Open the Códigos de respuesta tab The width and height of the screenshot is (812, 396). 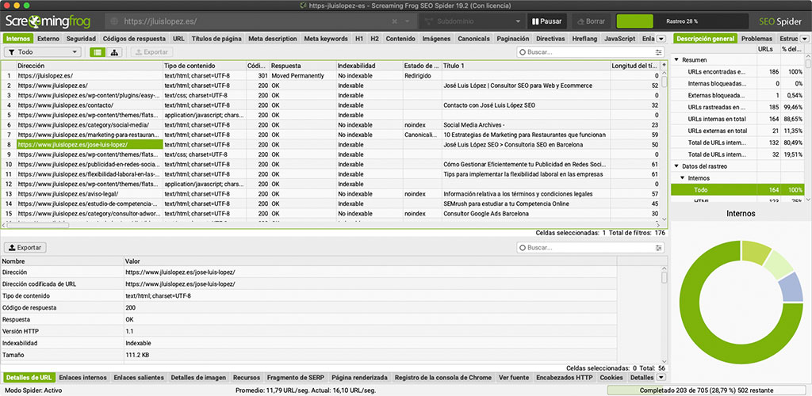[134, 38]
